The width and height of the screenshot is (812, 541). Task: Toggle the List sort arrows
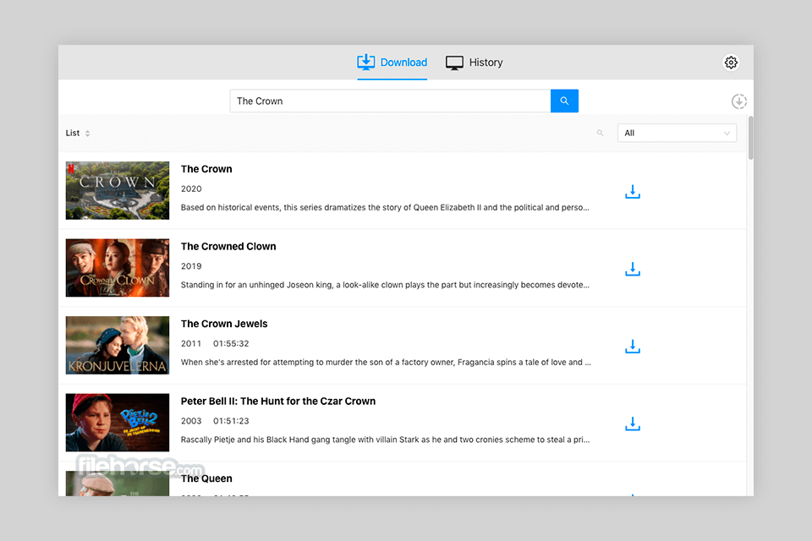87,134
